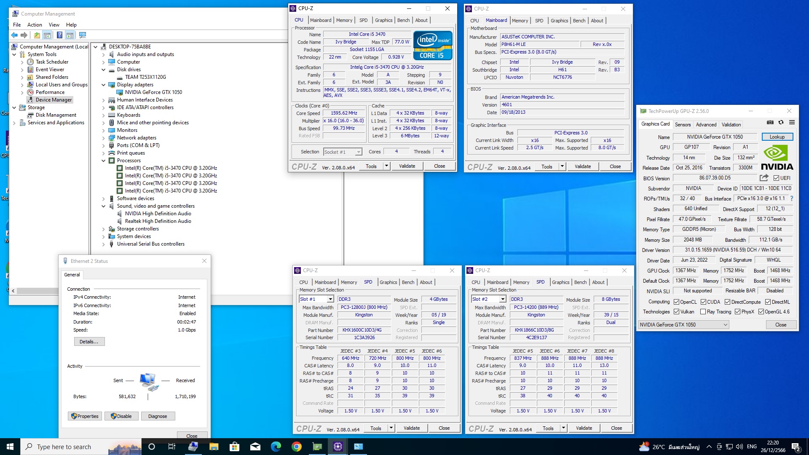Open the NVIDIA GeForce GTX 1050 GPU selector
This screenshot has height=455, width=809.
tap(683, 325)
